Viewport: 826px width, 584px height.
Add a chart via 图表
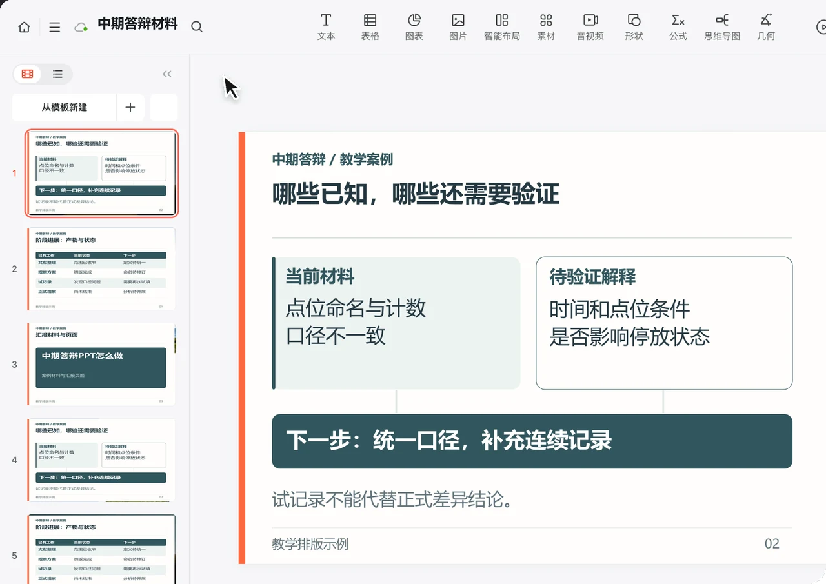pos(414,27)
